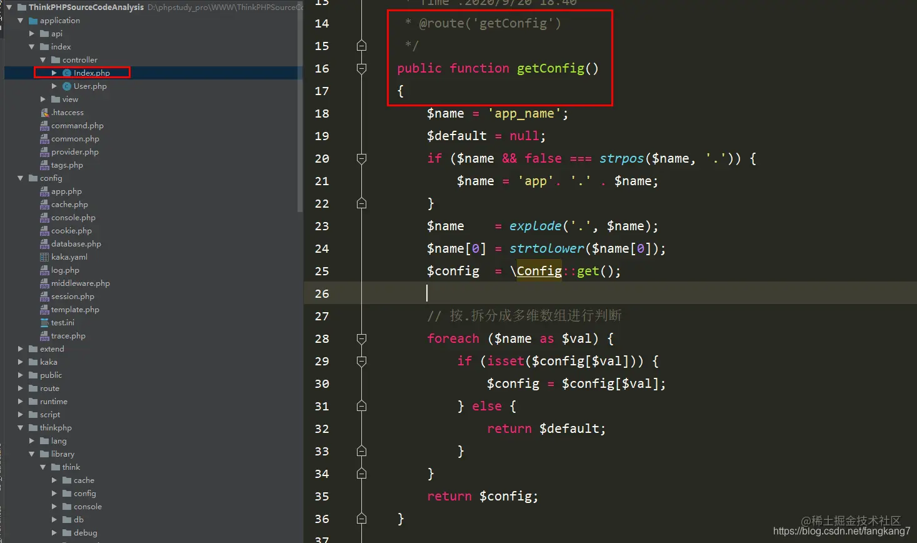Open session.php in config folder

click(x=73, y=297)
